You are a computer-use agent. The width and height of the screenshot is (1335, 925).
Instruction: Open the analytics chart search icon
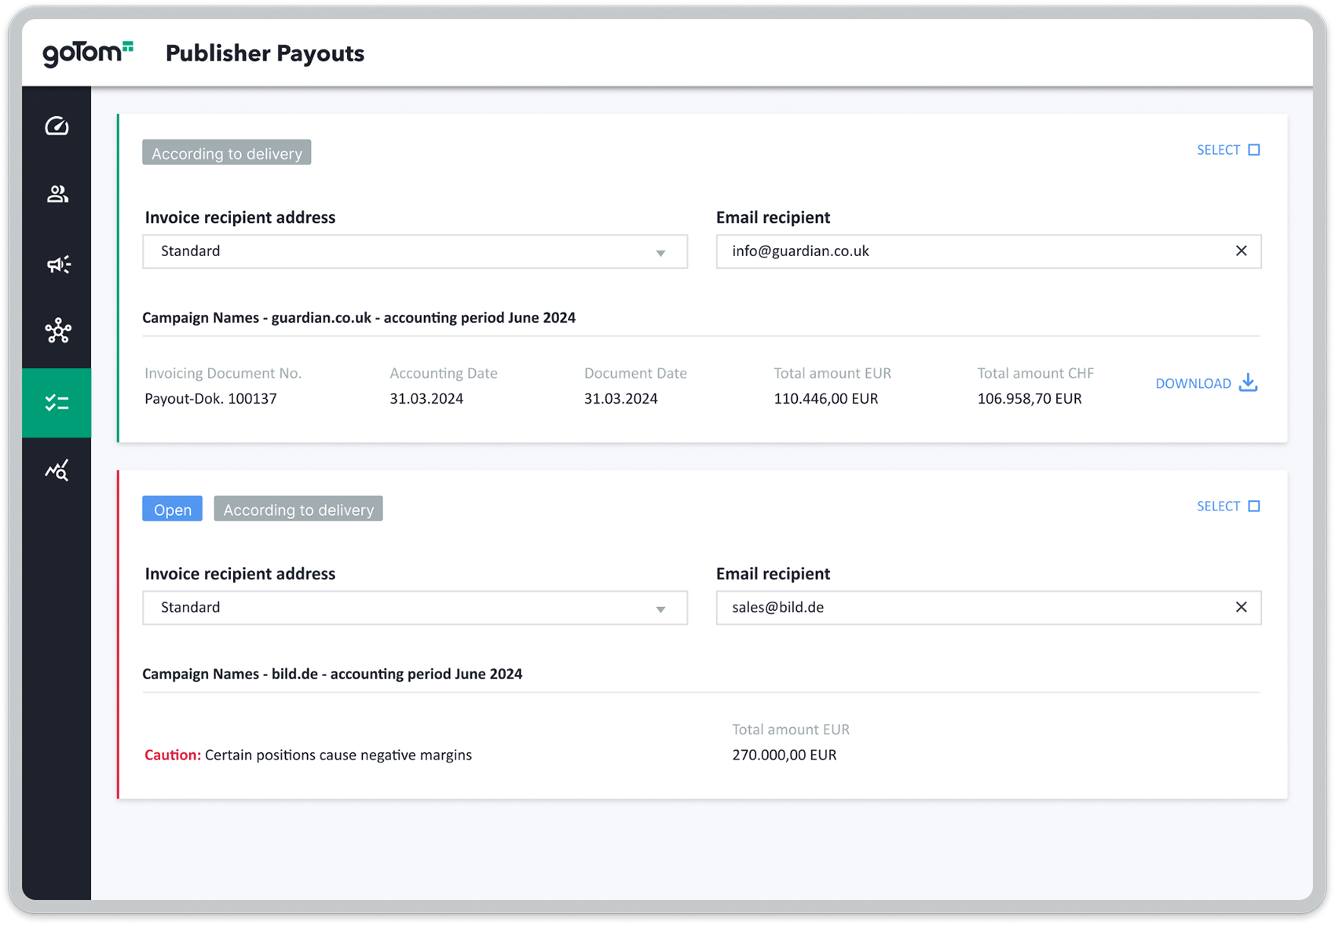[57, 470]
